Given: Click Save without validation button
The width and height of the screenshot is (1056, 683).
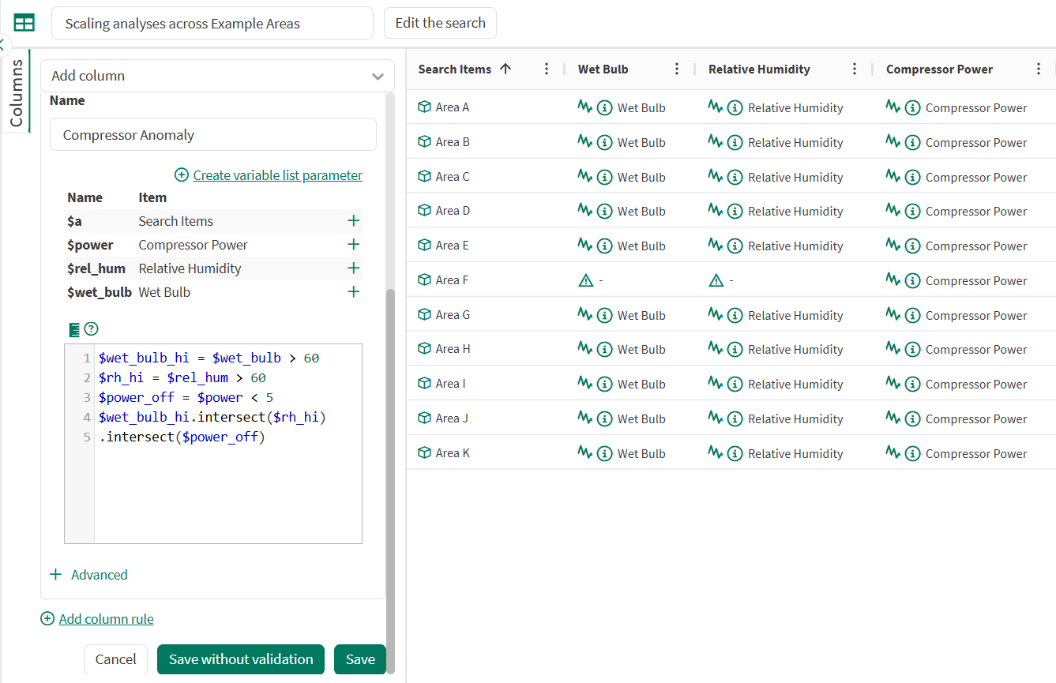Looking at the screenshot, I should (x=241, y=659).
